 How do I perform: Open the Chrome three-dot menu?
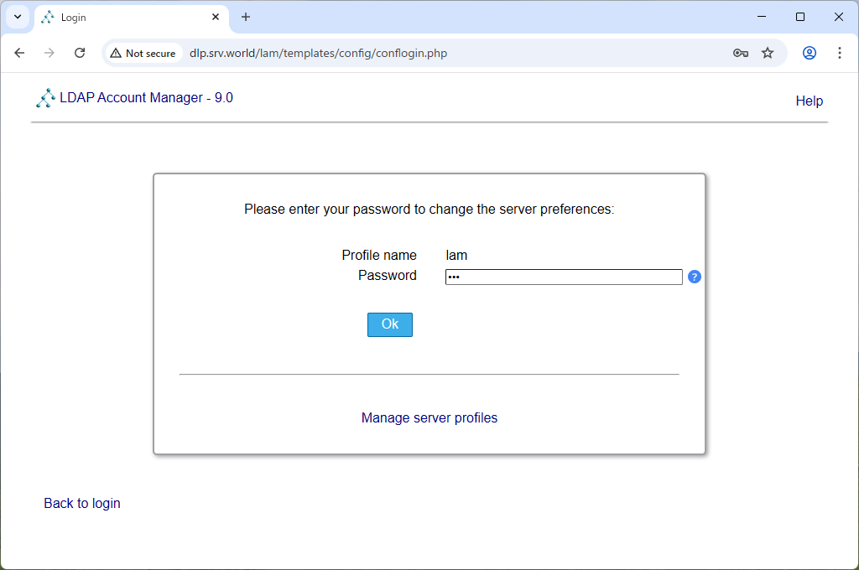click(x=839, y=53)
